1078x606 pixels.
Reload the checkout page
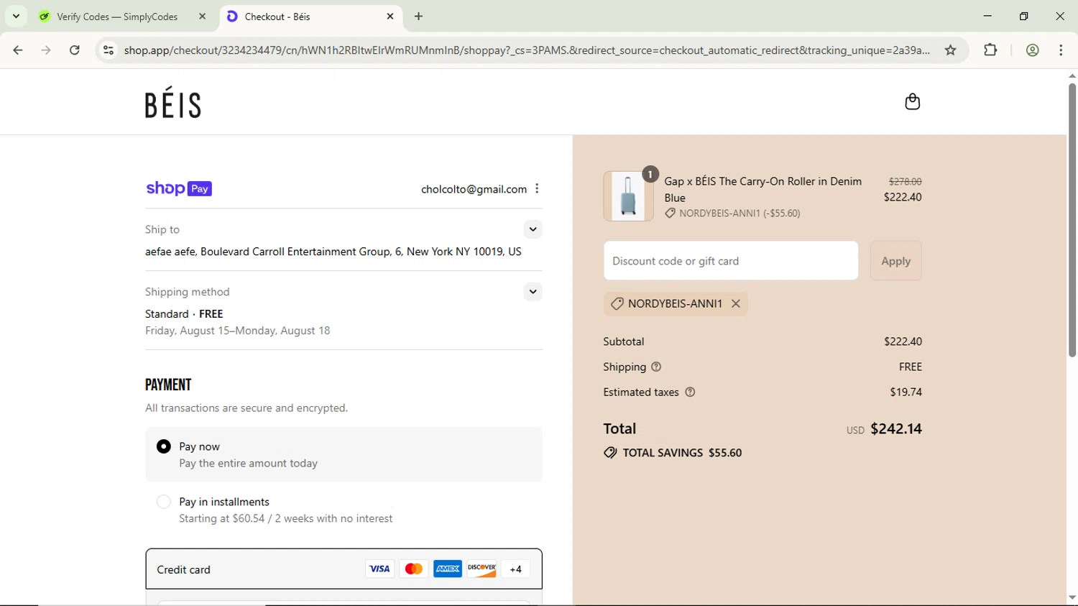pyautogui.click(x=75, y=50)
